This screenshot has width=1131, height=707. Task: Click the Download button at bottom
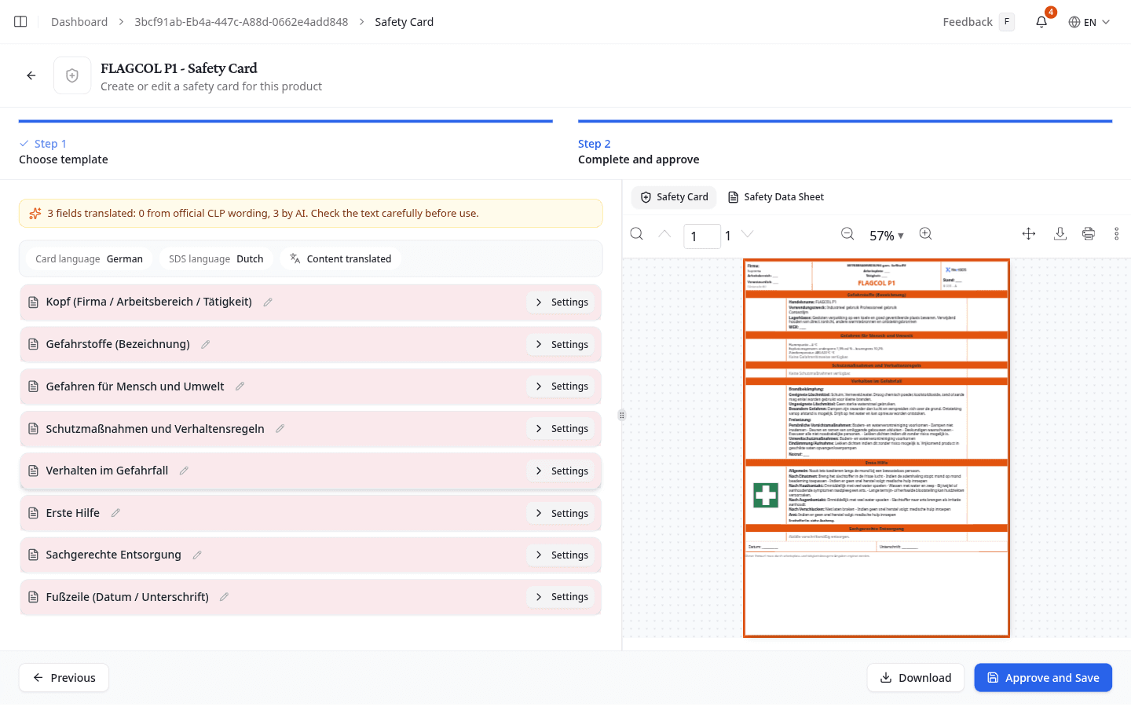coord(916,678)
